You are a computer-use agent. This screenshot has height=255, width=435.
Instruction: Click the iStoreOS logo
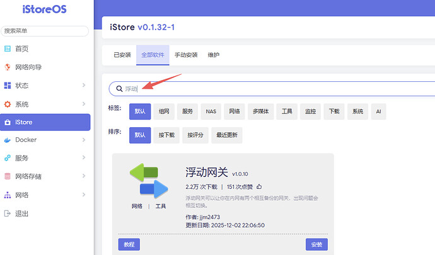(x=44, y=9)
